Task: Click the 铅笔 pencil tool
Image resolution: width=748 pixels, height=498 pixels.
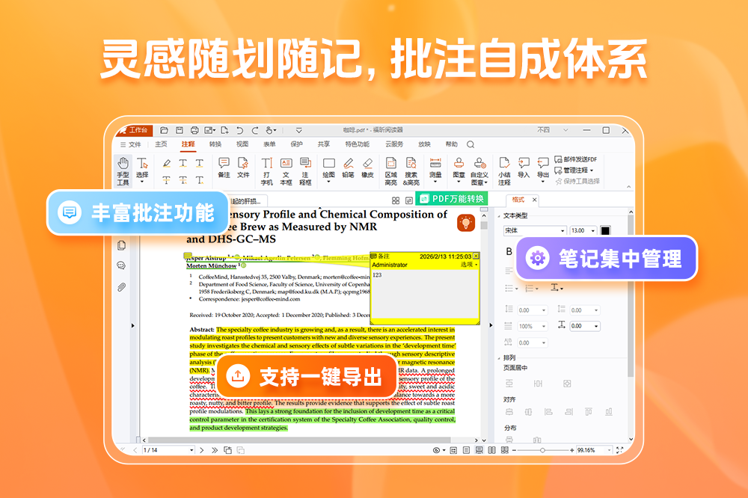Action: [348, 167]
